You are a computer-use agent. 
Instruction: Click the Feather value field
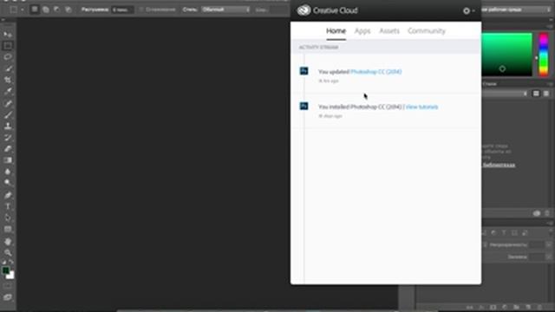click(122, 10)
